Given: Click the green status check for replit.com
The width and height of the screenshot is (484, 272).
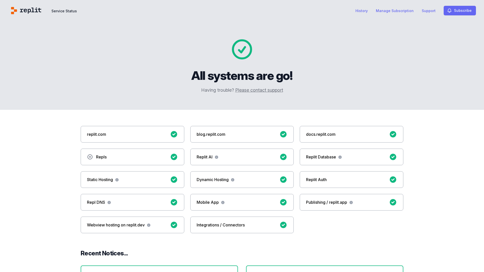Looking at the screenshot, I should pyautogui.click(x=174, y=134).
